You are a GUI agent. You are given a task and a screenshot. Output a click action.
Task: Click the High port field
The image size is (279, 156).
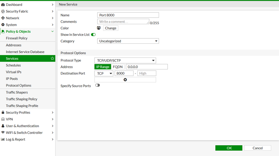[147, 73]
